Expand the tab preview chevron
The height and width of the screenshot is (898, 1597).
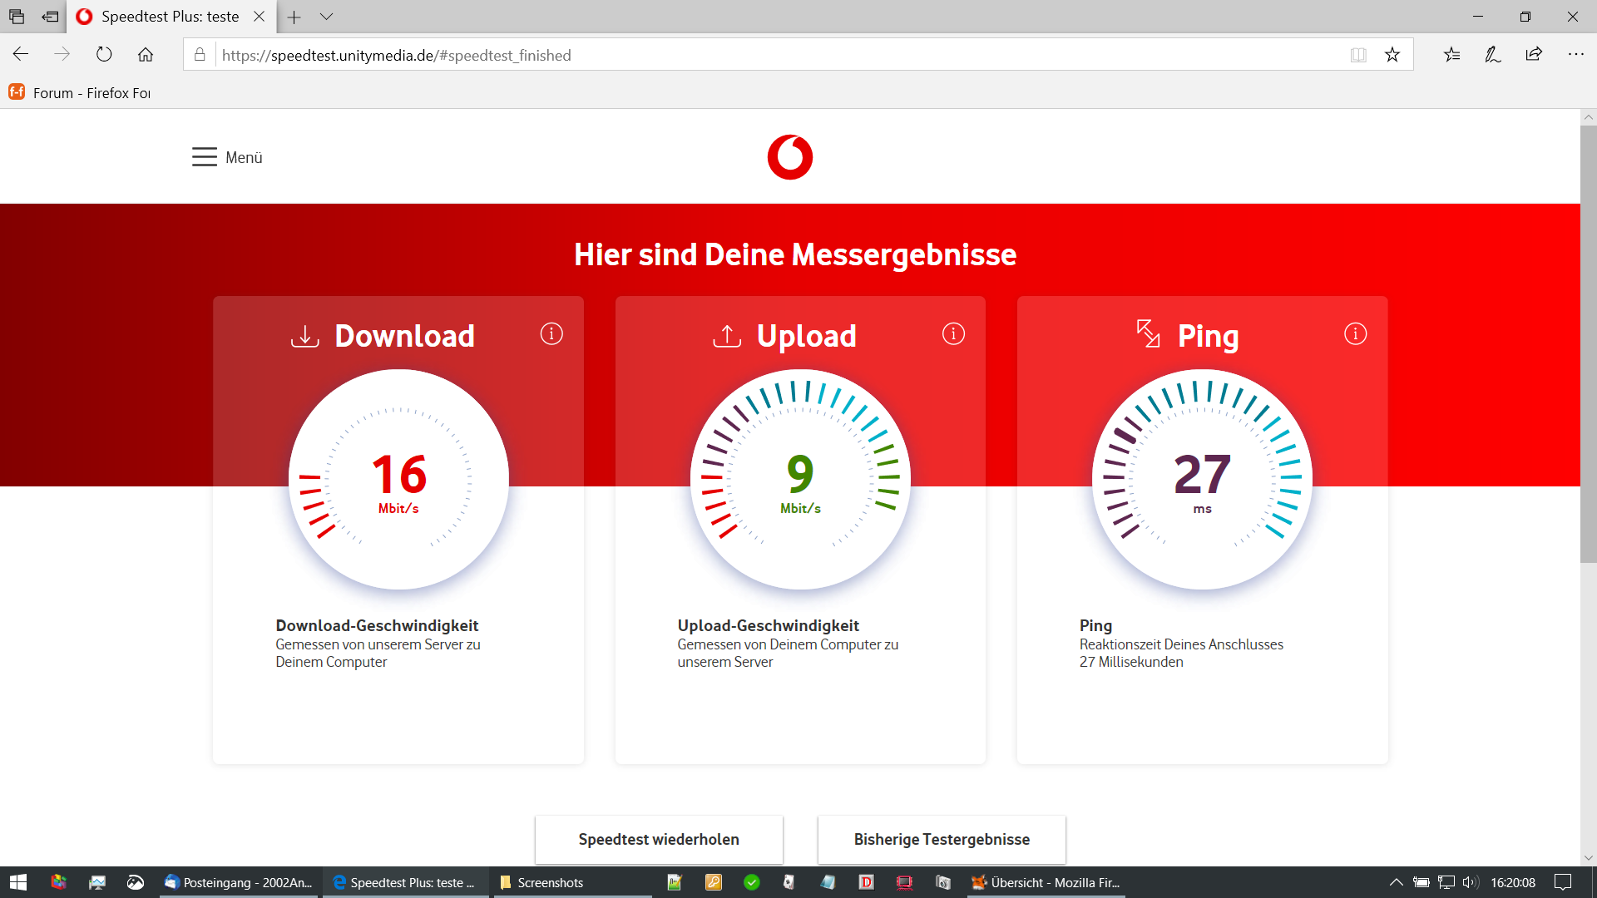pos(326,17)
